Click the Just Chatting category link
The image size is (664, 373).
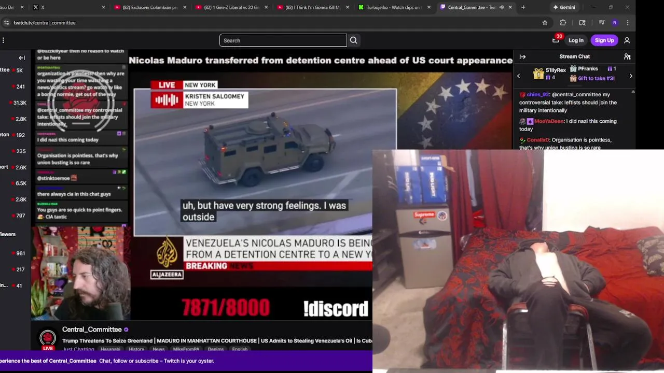tap(78, 349)
